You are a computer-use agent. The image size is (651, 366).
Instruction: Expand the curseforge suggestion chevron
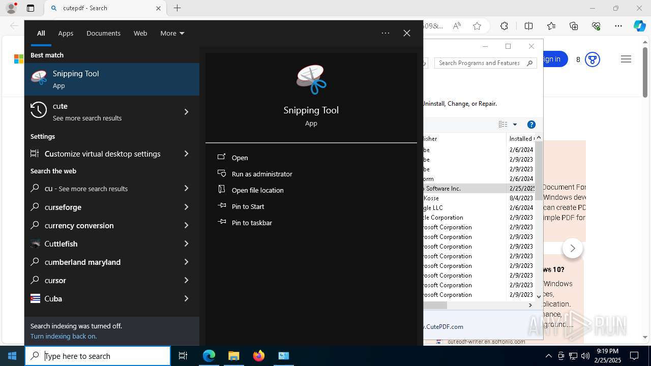pos(186,207)
